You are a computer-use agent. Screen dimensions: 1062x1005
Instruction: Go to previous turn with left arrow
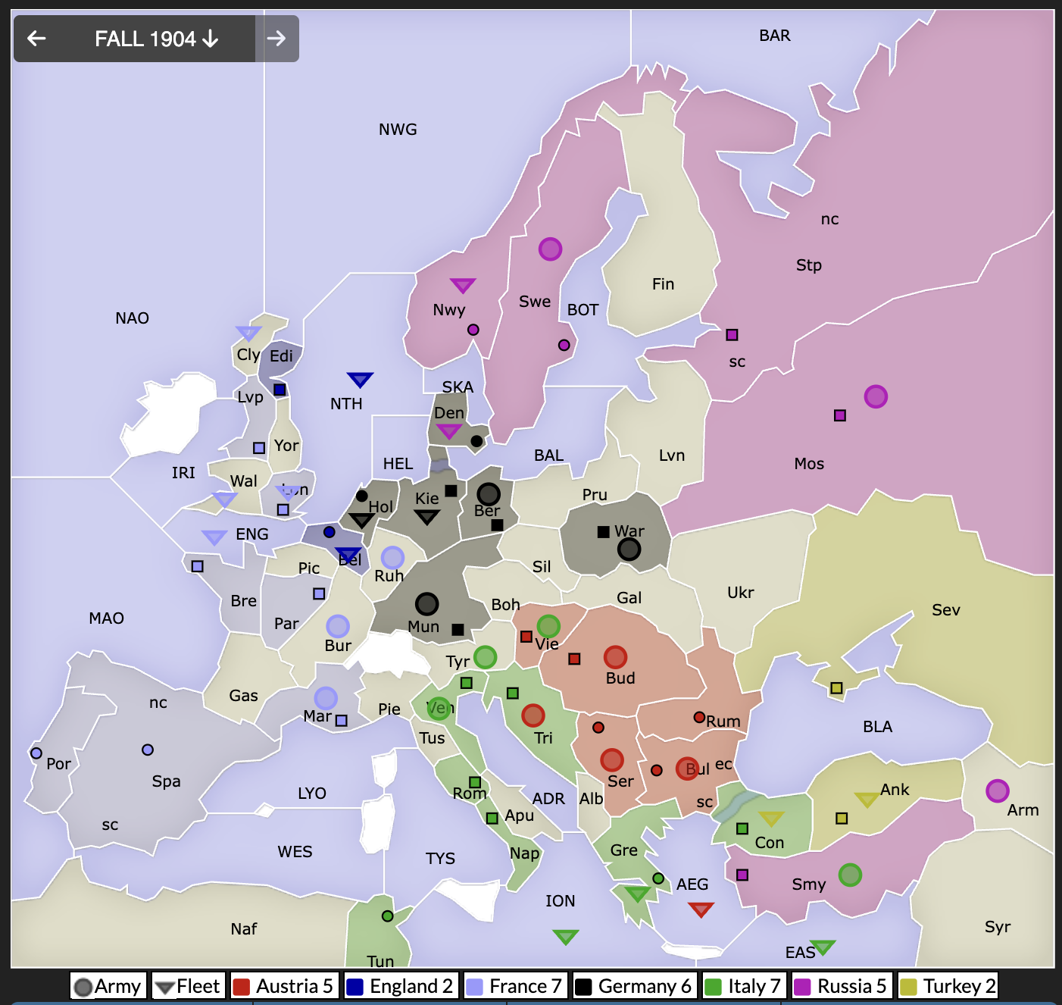click(36, 39)
